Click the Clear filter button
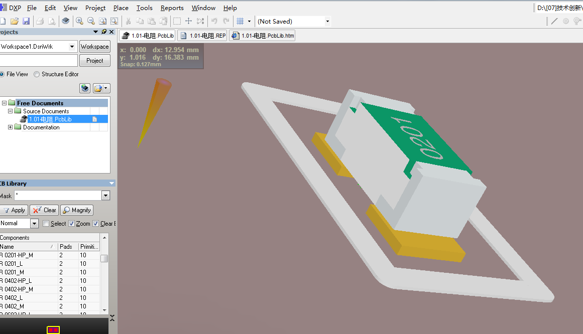 coord(44,210)
